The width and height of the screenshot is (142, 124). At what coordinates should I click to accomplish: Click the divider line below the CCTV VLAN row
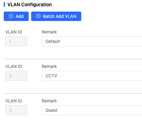click(73, 93)
